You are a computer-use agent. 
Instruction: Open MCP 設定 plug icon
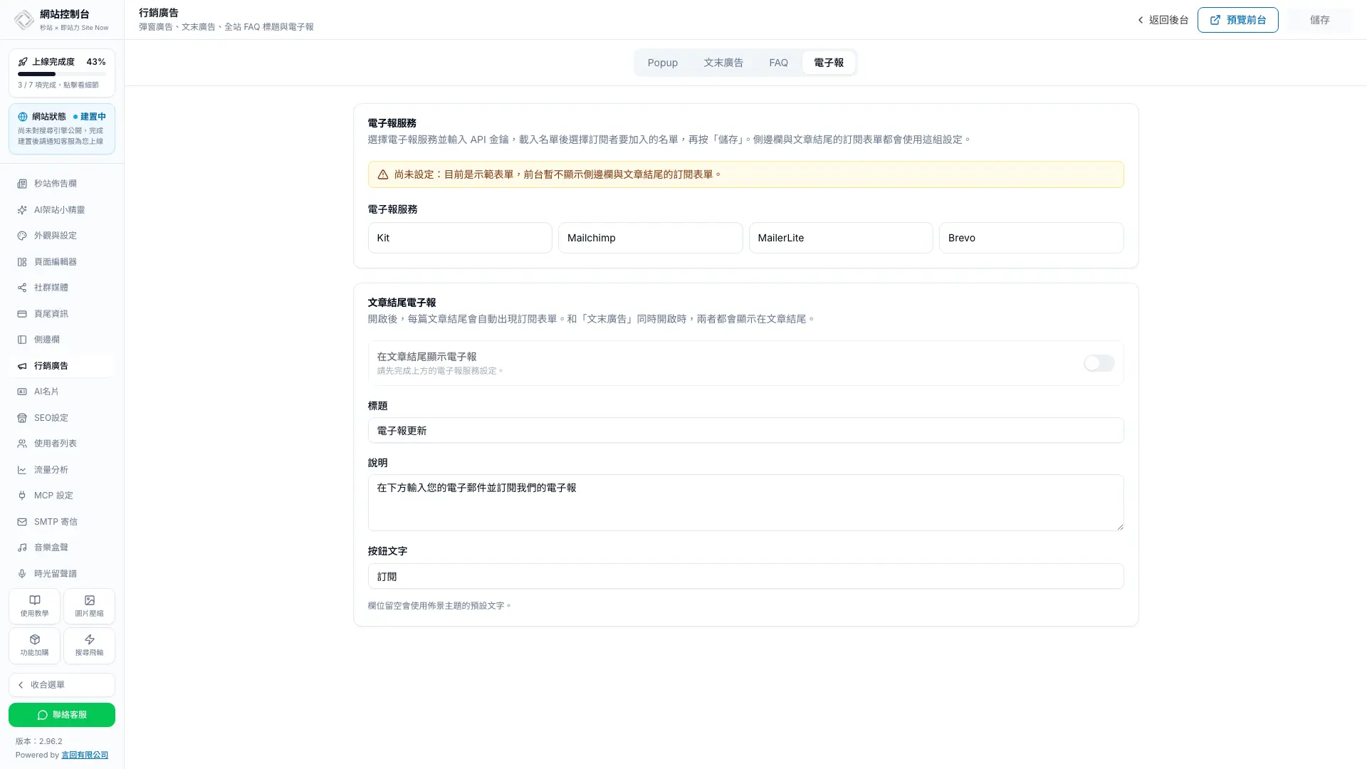click(22, 496)
